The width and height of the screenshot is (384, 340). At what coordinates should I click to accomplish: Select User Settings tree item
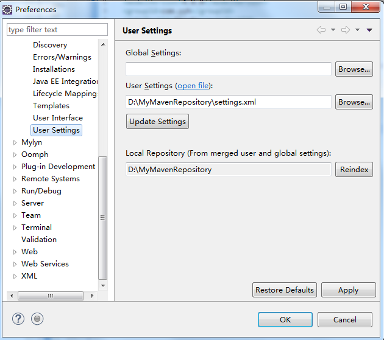pyautogui.click(x=56, y=130)
